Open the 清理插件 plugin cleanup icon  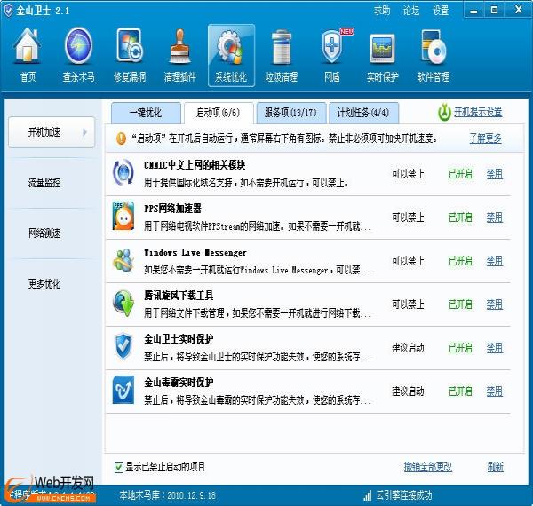180,55
